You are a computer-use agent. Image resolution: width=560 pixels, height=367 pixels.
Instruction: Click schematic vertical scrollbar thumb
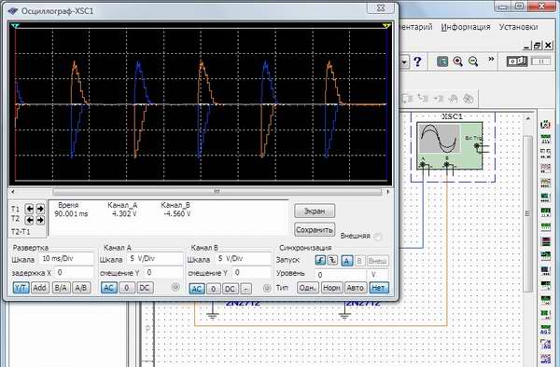(x=527, y=214)
